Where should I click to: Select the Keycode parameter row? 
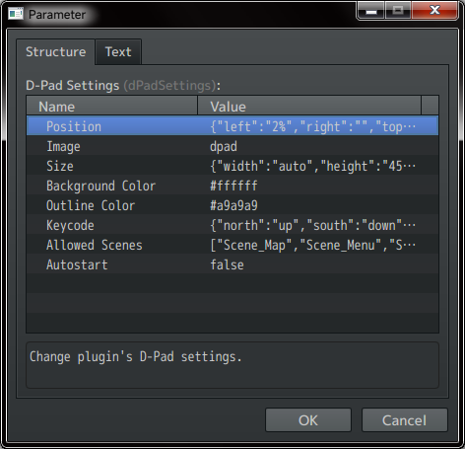click(x=232, y=224)
